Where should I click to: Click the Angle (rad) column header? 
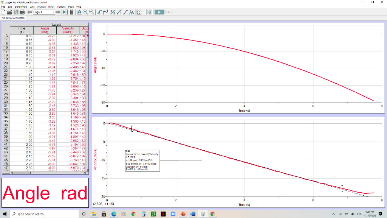[x=45, y=30]
